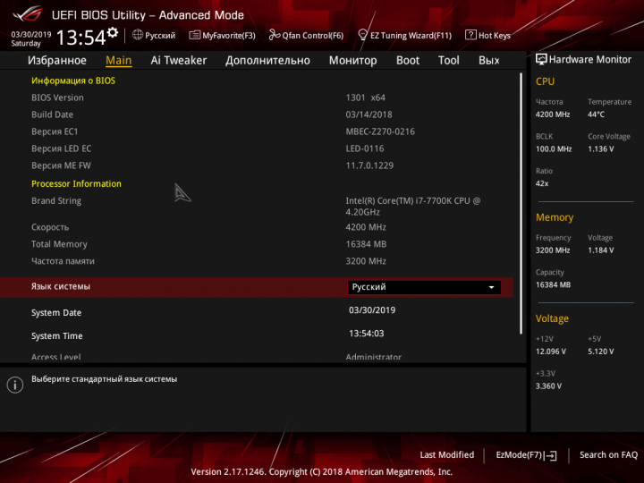Screen dimensions: 644x483
Task: Click the EZ Tuning Wizard bulb icon
Action: pyautogui.click(x=362, y=35)
